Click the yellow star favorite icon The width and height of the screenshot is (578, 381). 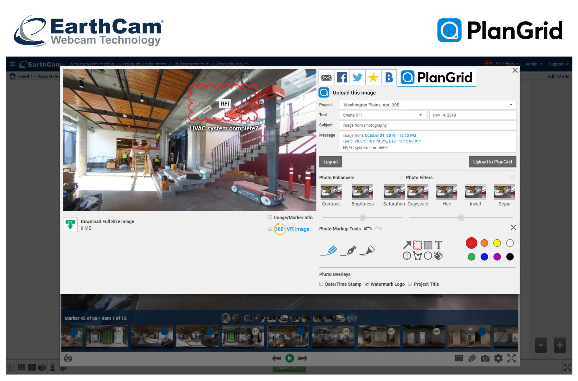tap(373, 77)
